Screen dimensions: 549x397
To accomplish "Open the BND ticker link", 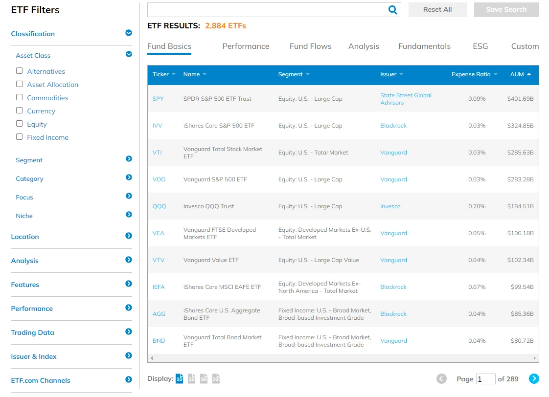I will click(159, 341).
